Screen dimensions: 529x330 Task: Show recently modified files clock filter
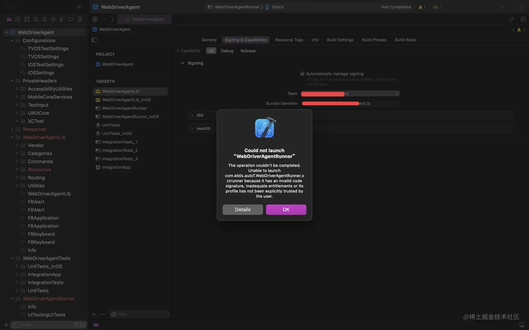(x=76, y=325)
